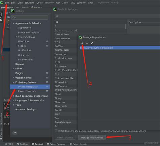Switch to the Python Console tab
Image resolution: width=160 pixels, height=146 pixels.
78,144
